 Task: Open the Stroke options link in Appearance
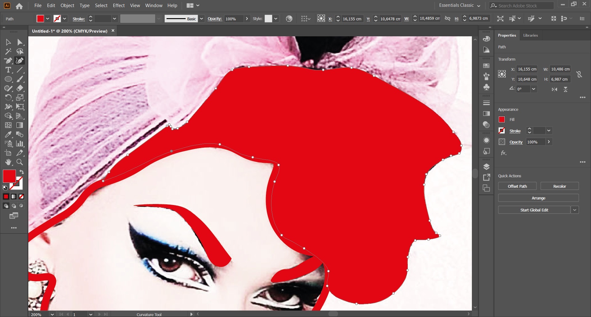coord(515,131)
